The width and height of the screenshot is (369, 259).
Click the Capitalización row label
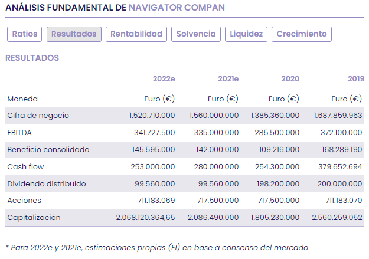(x=34, y=218)
